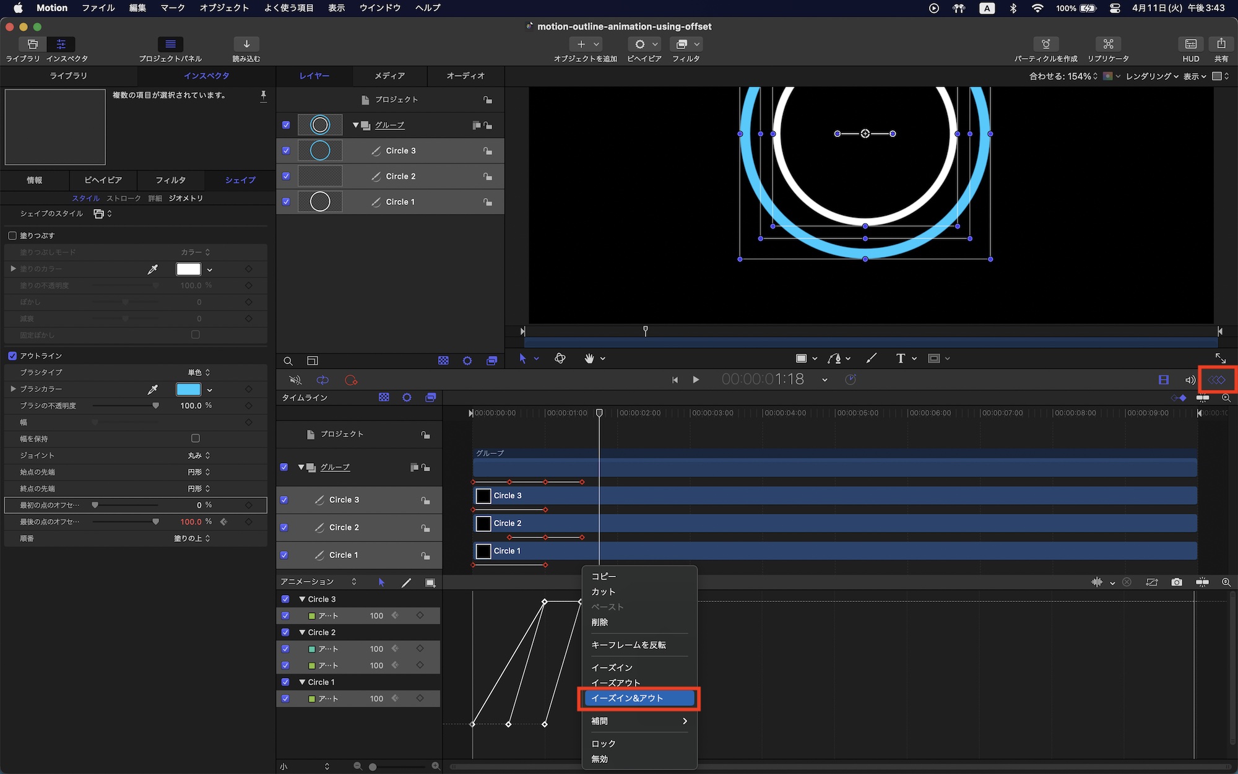The width and height of the screenshot is (1238, 774).
Task: Click the HUD toolbar icon
Action: tap(1190, 44)
